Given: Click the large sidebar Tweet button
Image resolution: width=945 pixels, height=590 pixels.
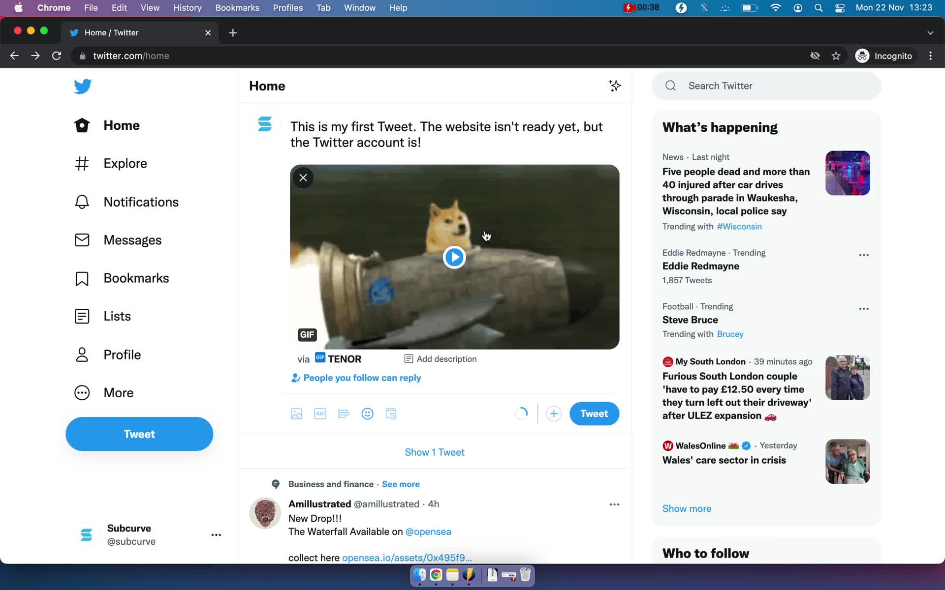Looking at the screenshot, I should (139, 434).
